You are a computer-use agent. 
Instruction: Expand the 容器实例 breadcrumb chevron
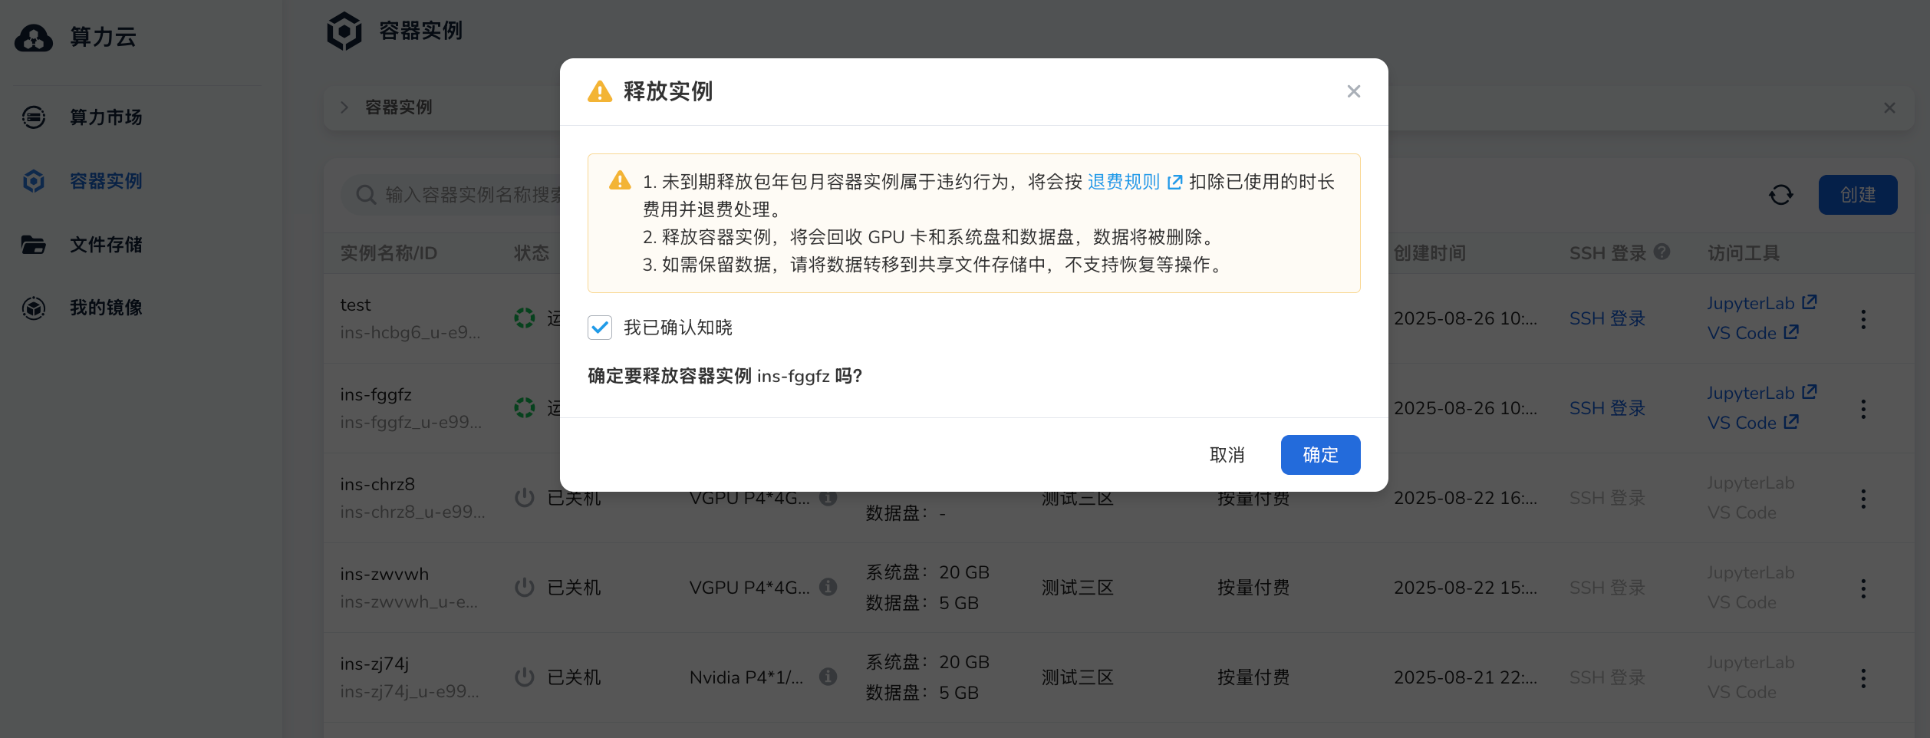click(x=344, y=107)
